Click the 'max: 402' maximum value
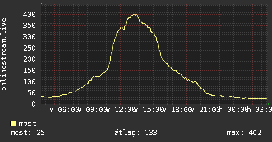 (x=244, y=133)
